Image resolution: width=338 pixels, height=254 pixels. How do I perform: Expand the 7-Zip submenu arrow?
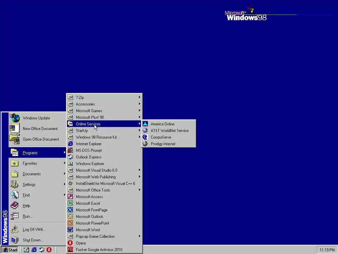(x=140, y=97)
